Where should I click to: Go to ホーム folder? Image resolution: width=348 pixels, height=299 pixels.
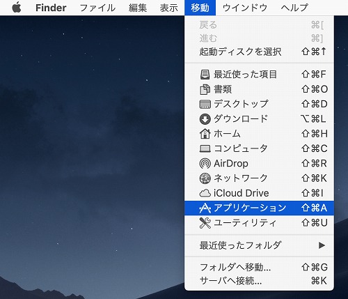[x=259, y=134]
